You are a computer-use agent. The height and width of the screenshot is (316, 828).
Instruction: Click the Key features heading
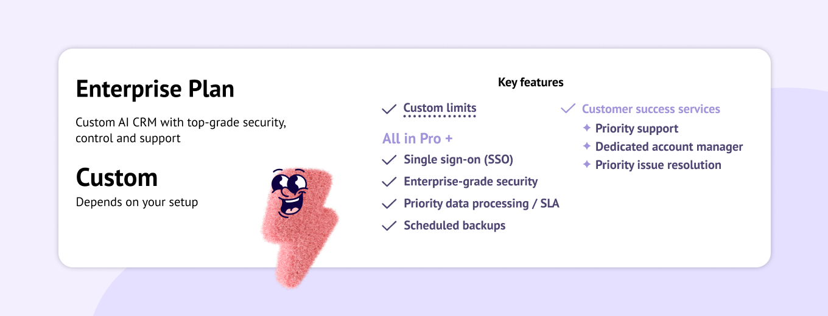coord(531,83)
